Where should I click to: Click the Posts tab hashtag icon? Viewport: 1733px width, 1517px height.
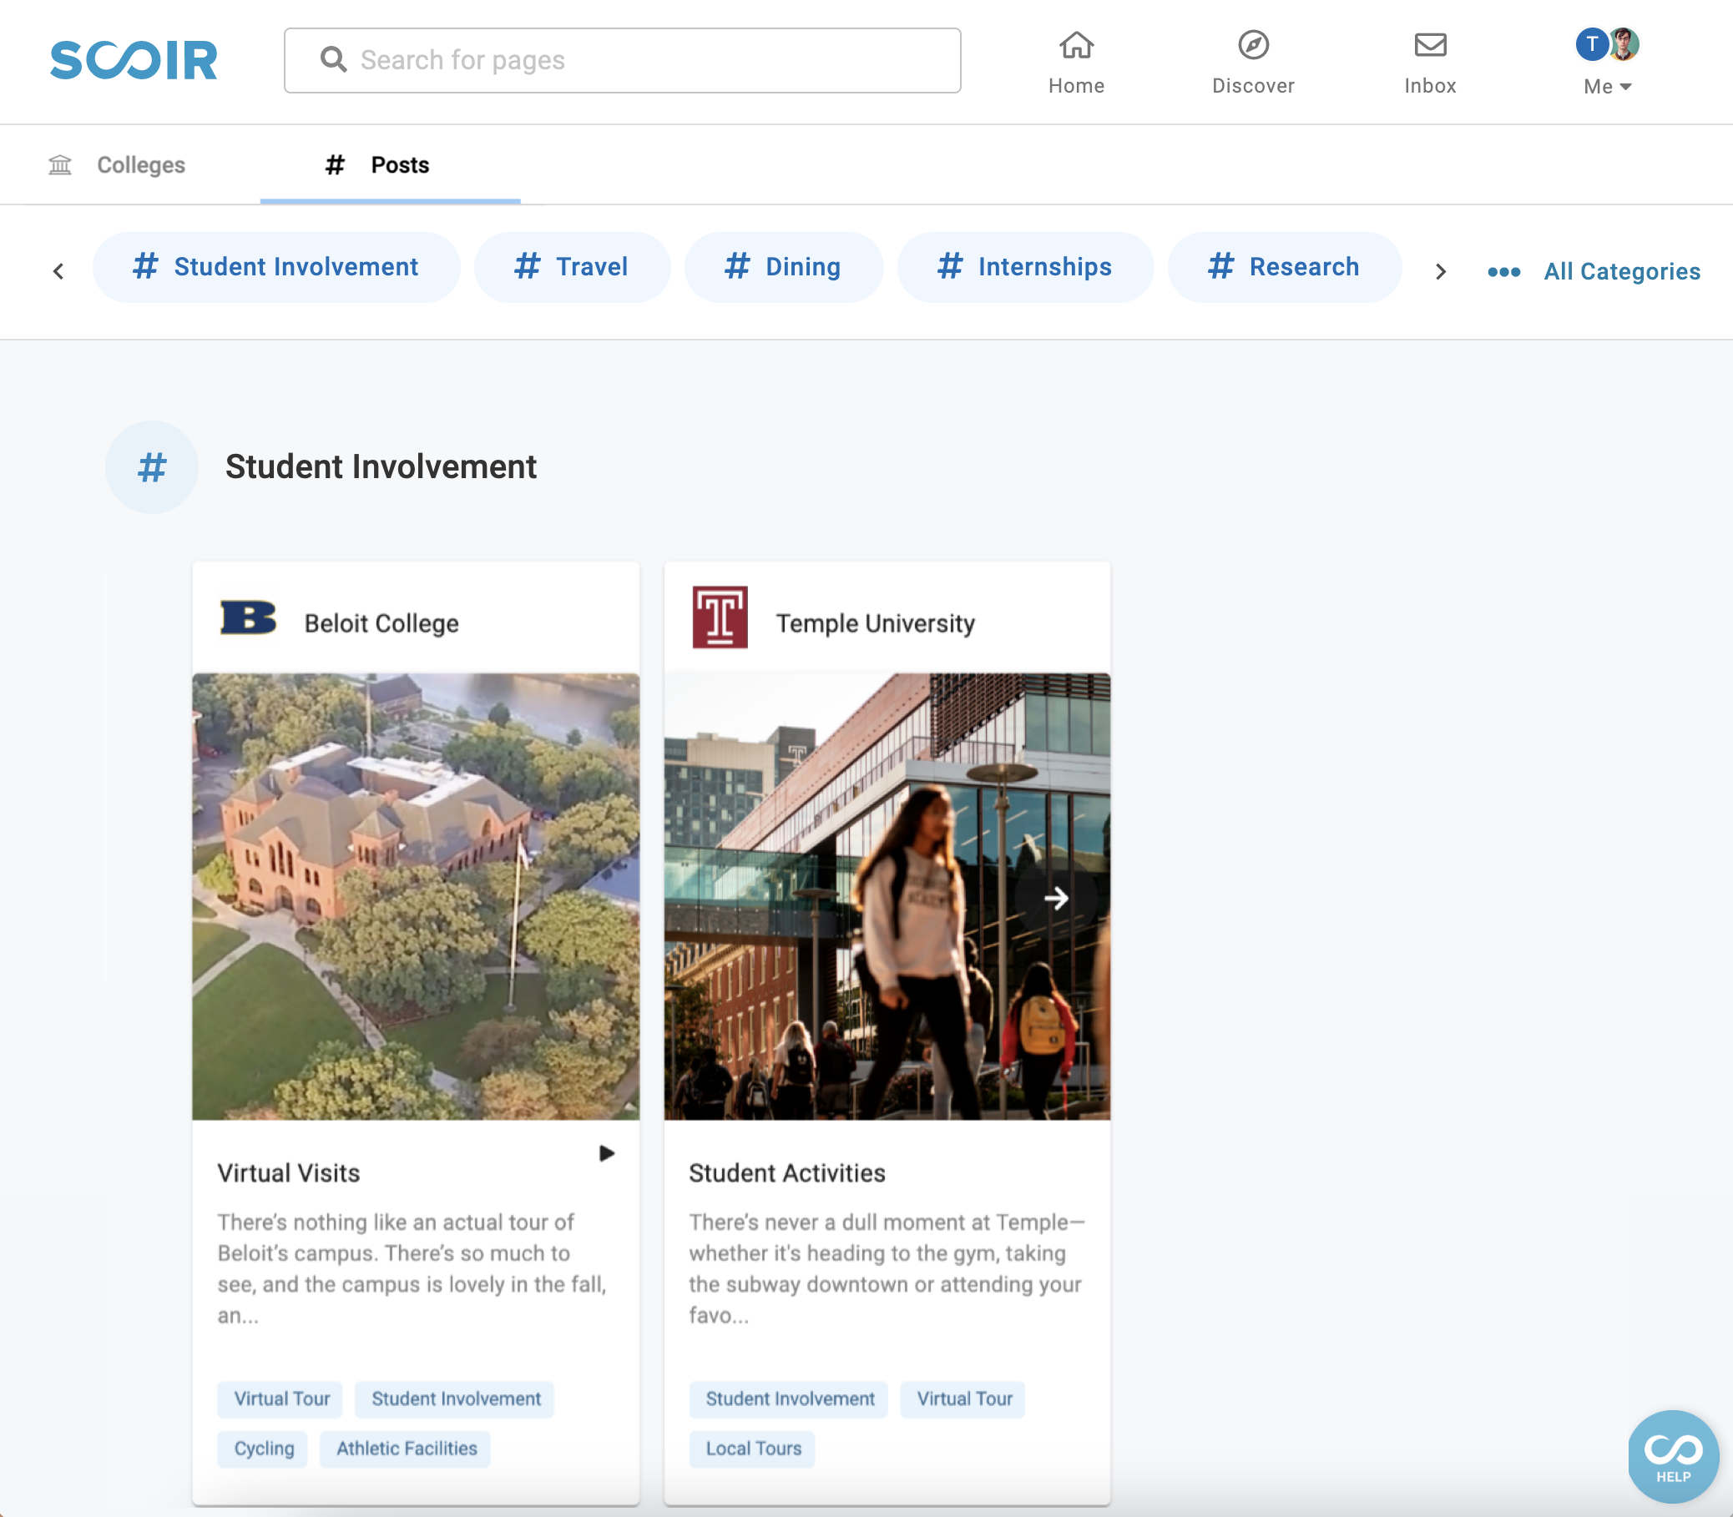click(335, 164)
